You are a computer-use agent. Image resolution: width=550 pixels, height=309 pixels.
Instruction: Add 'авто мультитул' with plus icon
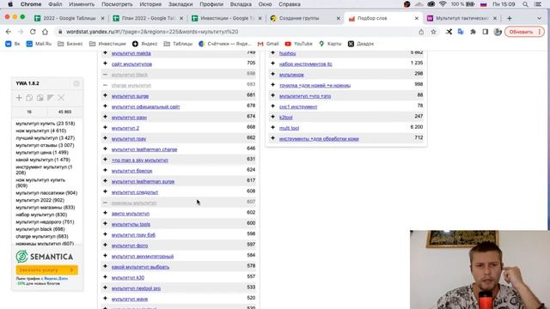[105, 213]
